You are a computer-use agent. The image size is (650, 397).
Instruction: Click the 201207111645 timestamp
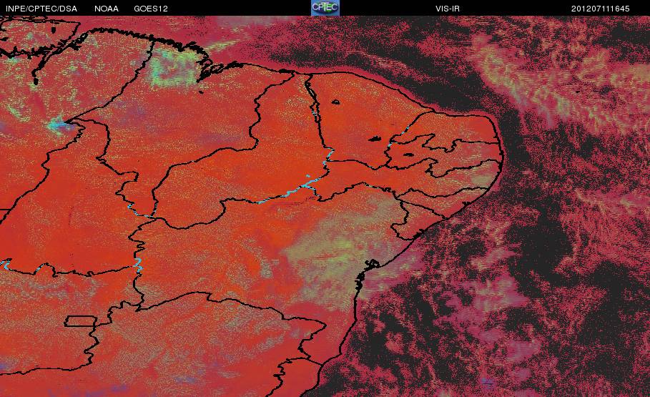(x=600, y=9)
